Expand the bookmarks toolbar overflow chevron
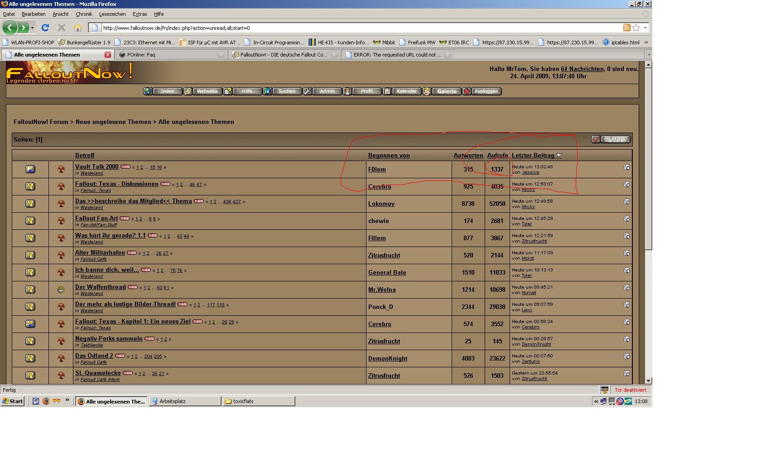 click(x=646, y=43)
